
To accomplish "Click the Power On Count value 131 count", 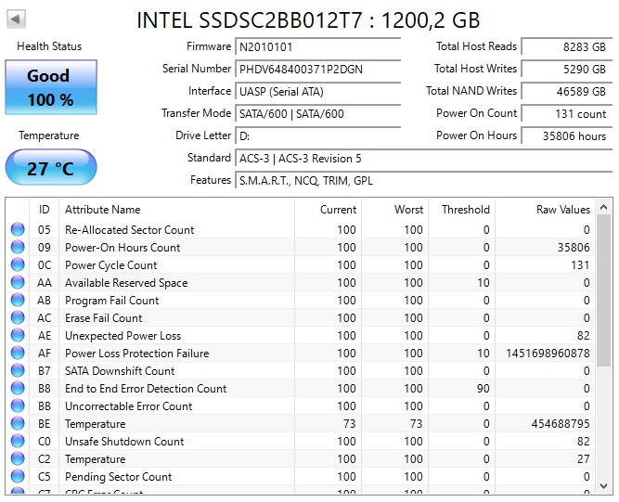I will point(567,113).
